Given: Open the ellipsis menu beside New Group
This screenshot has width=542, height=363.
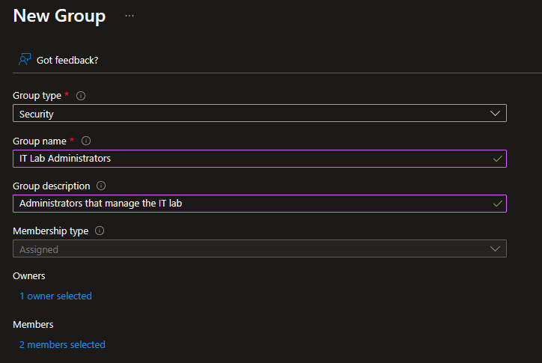Looking at the screenshot, I should [x=130, y=16].
